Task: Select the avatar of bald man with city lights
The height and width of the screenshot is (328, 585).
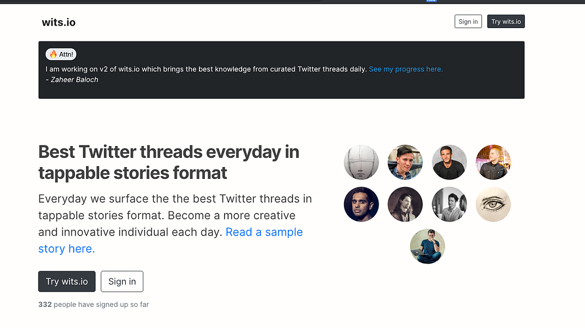Action: click(x=493, y=162)
